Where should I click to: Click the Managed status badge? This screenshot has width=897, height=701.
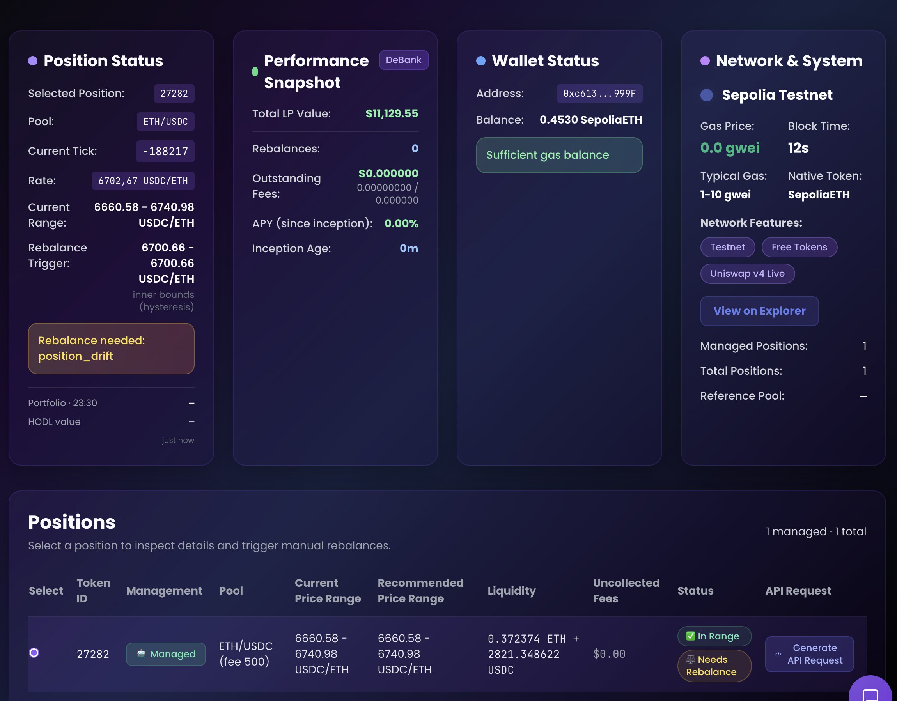[165, 654]
